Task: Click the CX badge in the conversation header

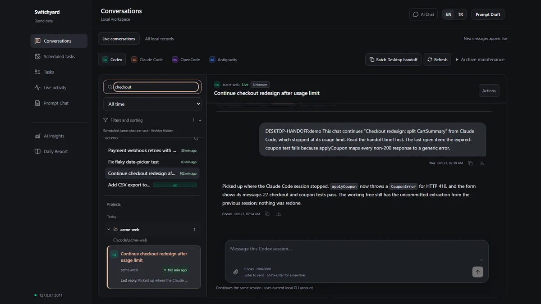Action: 217,84
